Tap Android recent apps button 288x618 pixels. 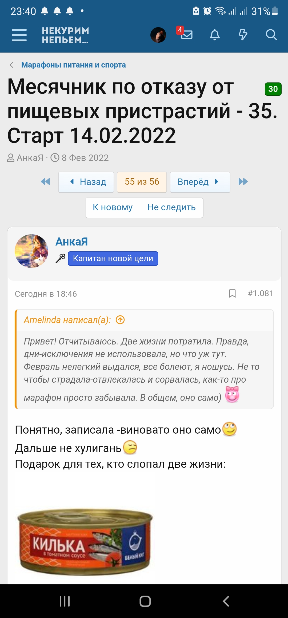pyautogui.click(x=65, y=601)
